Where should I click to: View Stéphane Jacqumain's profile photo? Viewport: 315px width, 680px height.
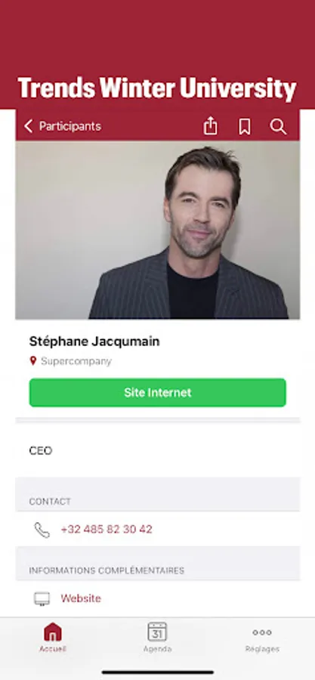pyautogui.click(x=158, y=230)
